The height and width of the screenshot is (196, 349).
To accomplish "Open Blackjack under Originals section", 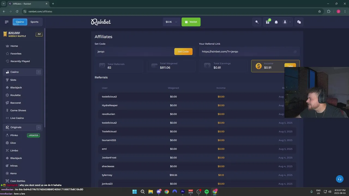I will pyautogui.click(x=16, y=158).
